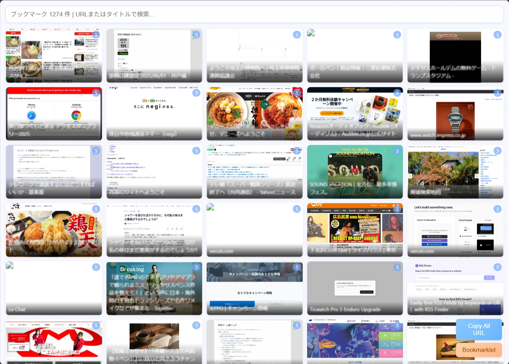Viewport: 509px width, 364px height.
Task: Click the 5 badge on the Le Chat card
Action: tap(96, 267)
